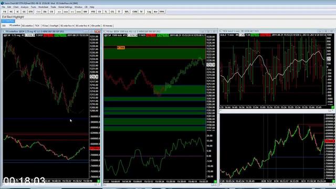
Task: Click the Sierra Chart application title bar icon
Action: pos(2,3)
